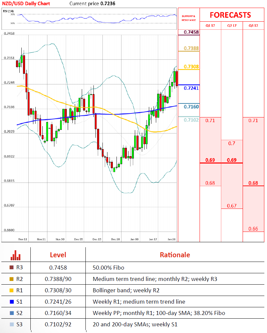Click the Dec 28 date axis label
Image resolution: width=267 pixels, height=333 pixels.
coord(115,239)
